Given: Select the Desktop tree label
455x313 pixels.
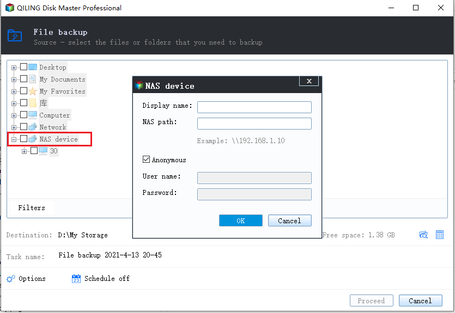Looking at the screenshot, I should click(53, 67).
